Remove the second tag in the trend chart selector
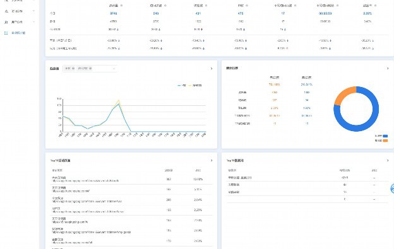Image resolution: width=394 pixels, height=249 pixels. click(90, 69)
